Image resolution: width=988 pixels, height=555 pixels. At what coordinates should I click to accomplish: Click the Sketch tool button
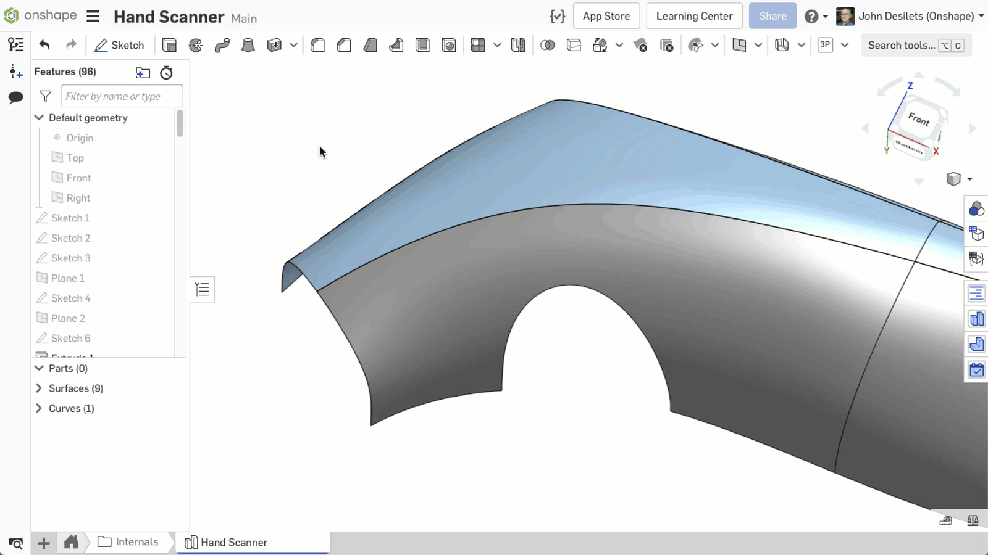[119, 45]
